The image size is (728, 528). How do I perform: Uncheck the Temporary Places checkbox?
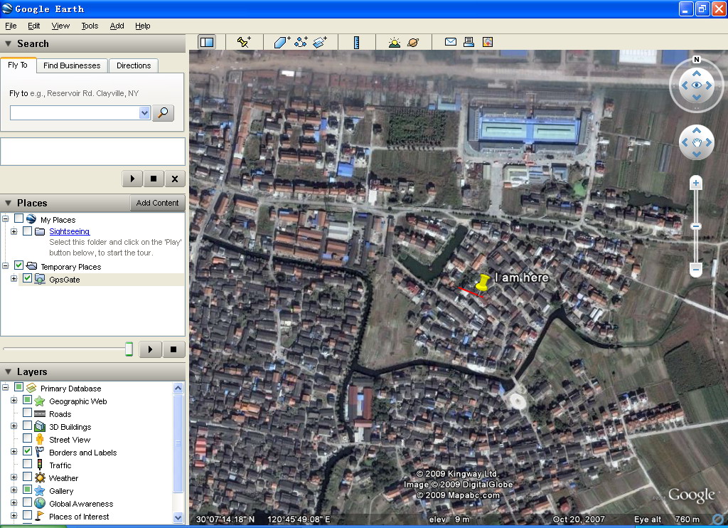pos(18,265)
